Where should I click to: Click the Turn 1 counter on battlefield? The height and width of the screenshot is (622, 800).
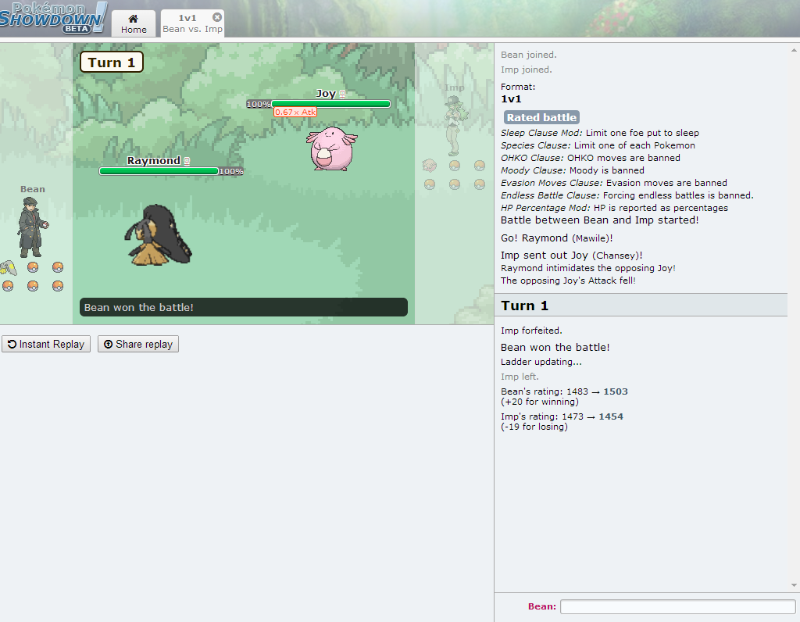111,63
